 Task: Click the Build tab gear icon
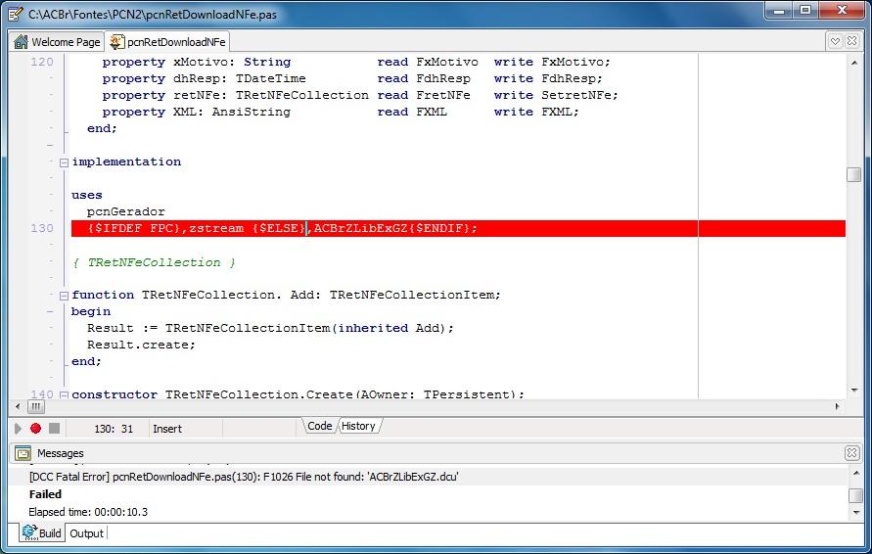[x=29, y=532]
